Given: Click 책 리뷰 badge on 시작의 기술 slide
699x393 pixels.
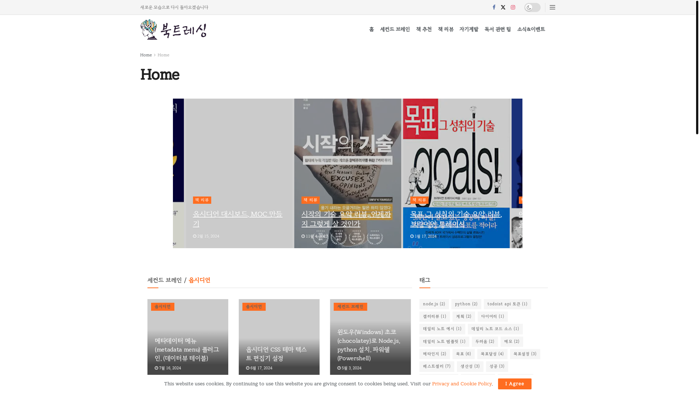Looking at the screenshot, I should (x=311, y=200).
